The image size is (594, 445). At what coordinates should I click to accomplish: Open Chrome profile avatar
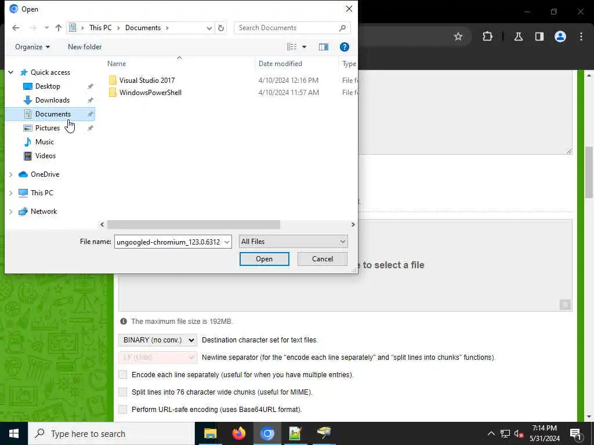[x=560, y=37]
